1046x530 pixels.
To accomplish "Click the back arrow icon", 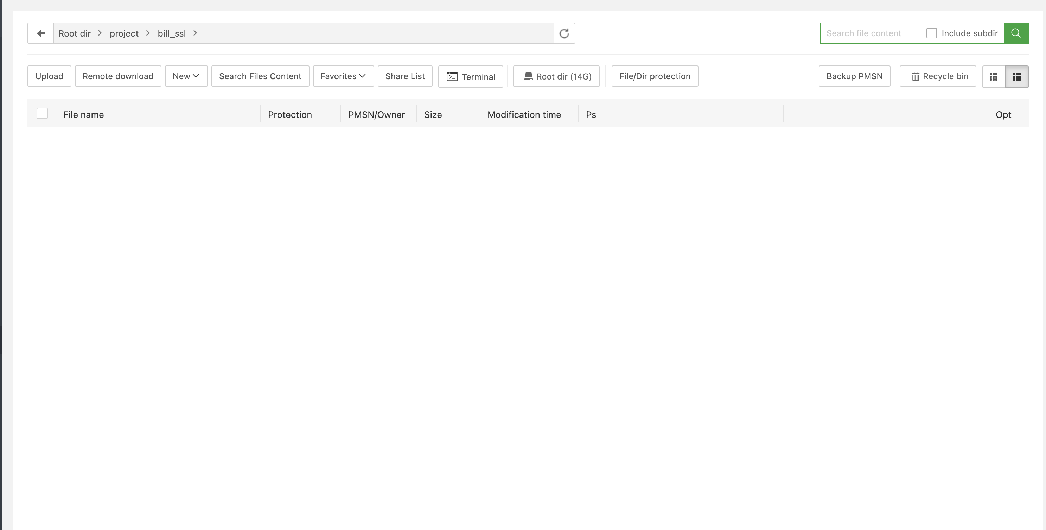I will 40,33.
